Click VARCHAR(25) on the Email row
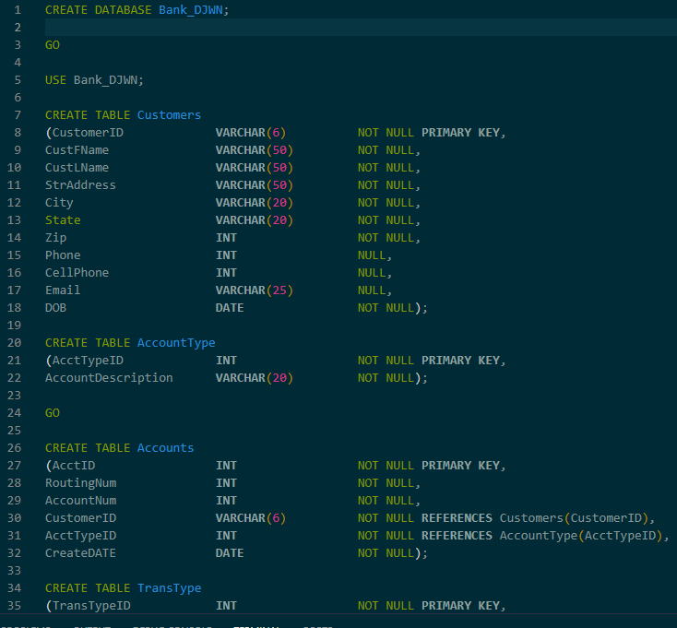The width and height of the screenshot is (677, 628). tap(255, 290)
